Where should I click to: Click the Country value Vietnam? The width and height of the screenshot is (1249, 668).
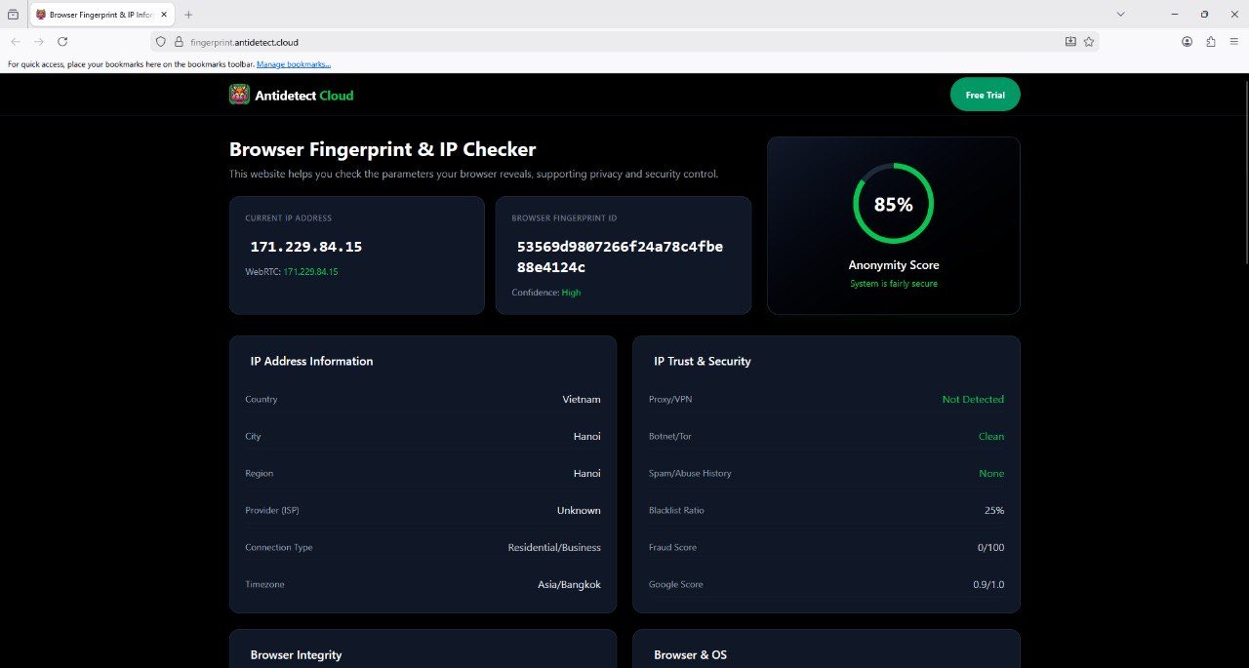pyautogui.click(x=582, y=399)
